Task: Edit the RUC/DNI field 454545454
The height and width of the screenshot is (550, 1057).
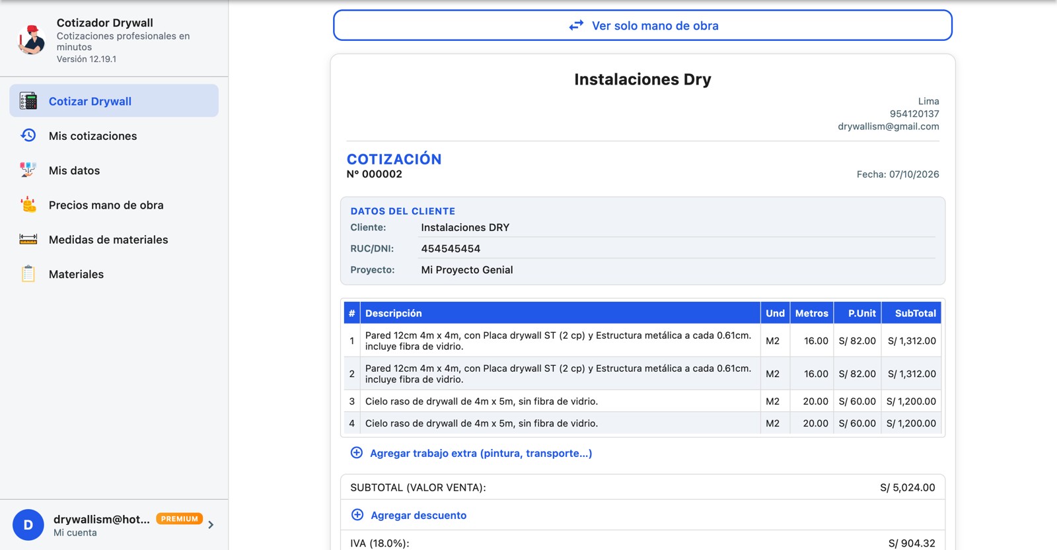Action: click(x=676, y=248)
